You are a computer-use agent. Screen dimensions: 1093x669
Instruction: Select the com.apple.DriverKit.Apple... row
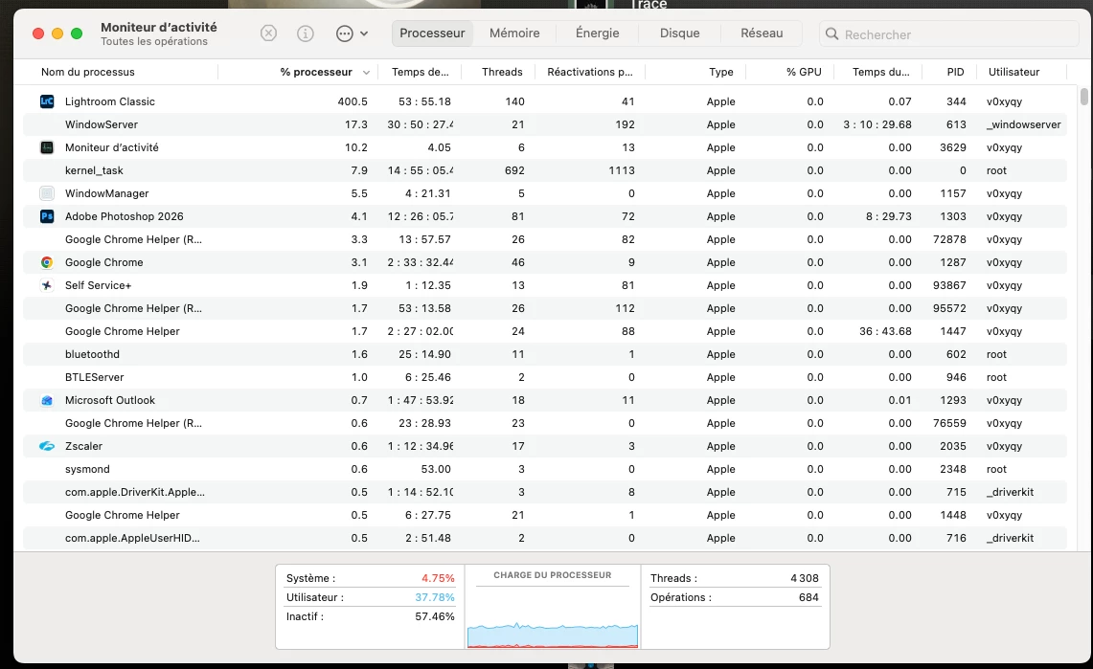click(x=545, y=492)
